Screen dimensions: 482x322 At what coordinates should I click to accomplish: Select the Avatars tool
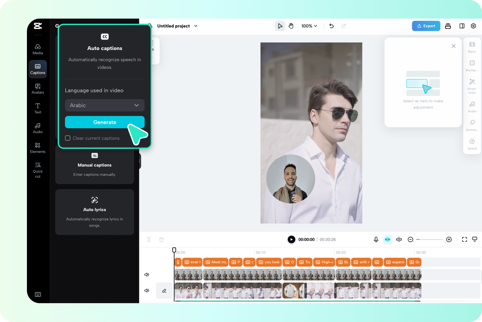(x=37, y=89)
